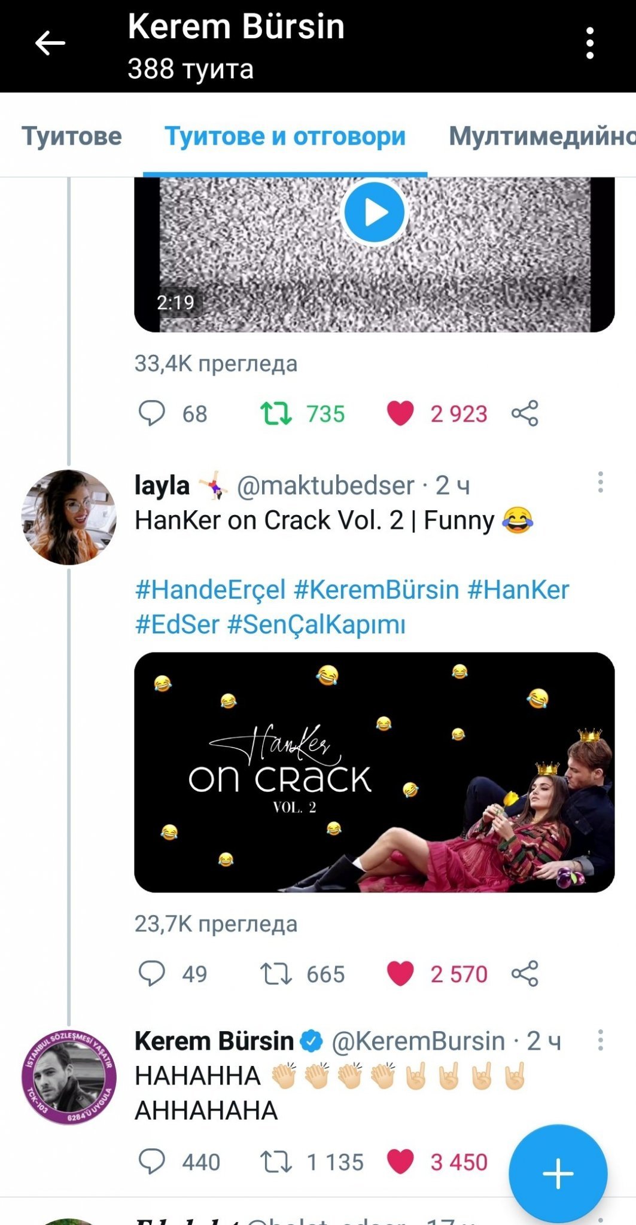Open the Мултимедийно tab
This screenshot has width=636, height=1225.
541,136
